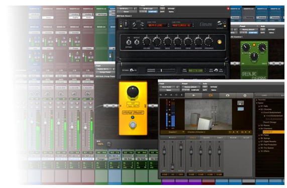Click the top room thumbnail in Space
The width and height of the screenshot is (287, 188).
point(241,103)
